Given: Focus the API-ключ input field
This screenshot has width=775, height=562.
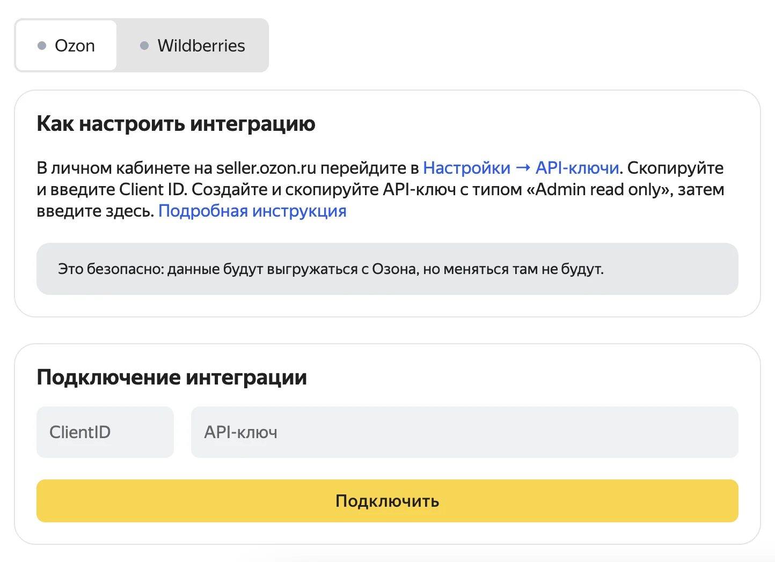Looking at the screenshot, I should (465, 432).
